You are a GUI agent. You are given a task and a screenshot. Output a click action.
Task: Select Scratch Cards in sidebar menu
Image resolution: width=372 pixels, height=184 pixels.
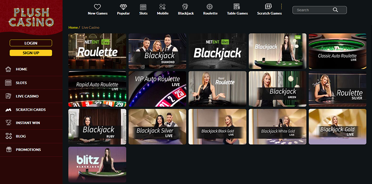[x=30, y=110]
